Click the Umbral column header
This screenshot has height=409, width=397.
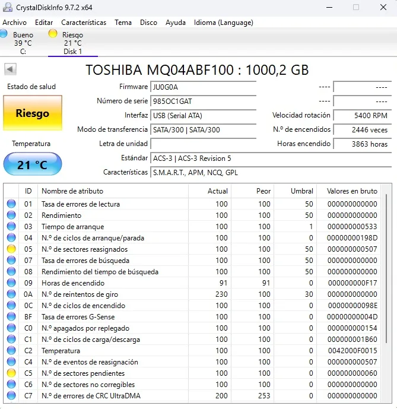tap(296, 191)
